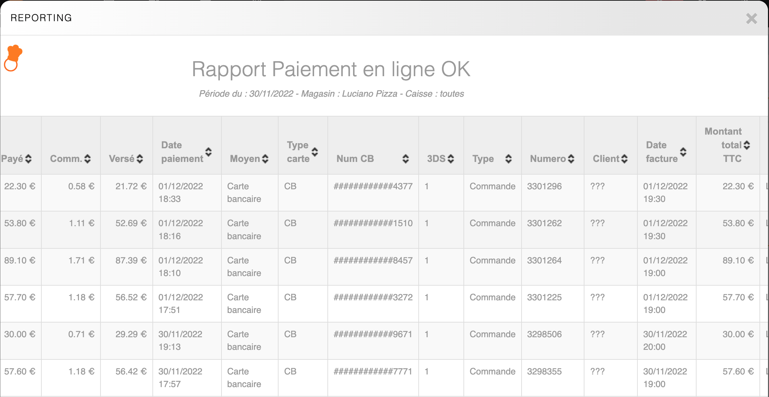Select card number ending 8457
Image resolution: width=769 pixels, height=397 pixels.
click(373, 261)
